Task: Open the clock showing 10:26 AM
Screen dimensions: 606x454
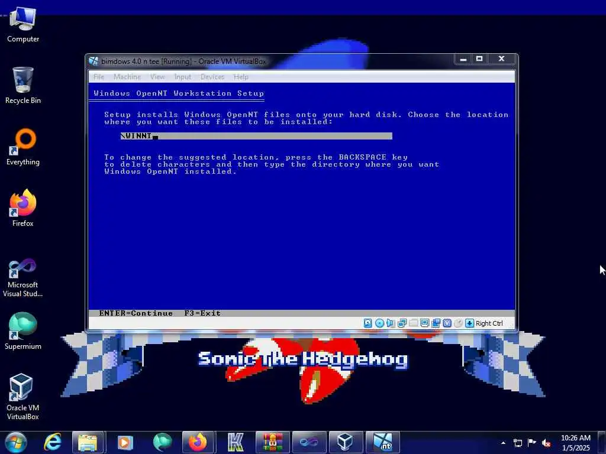Action: coord(576,443)
